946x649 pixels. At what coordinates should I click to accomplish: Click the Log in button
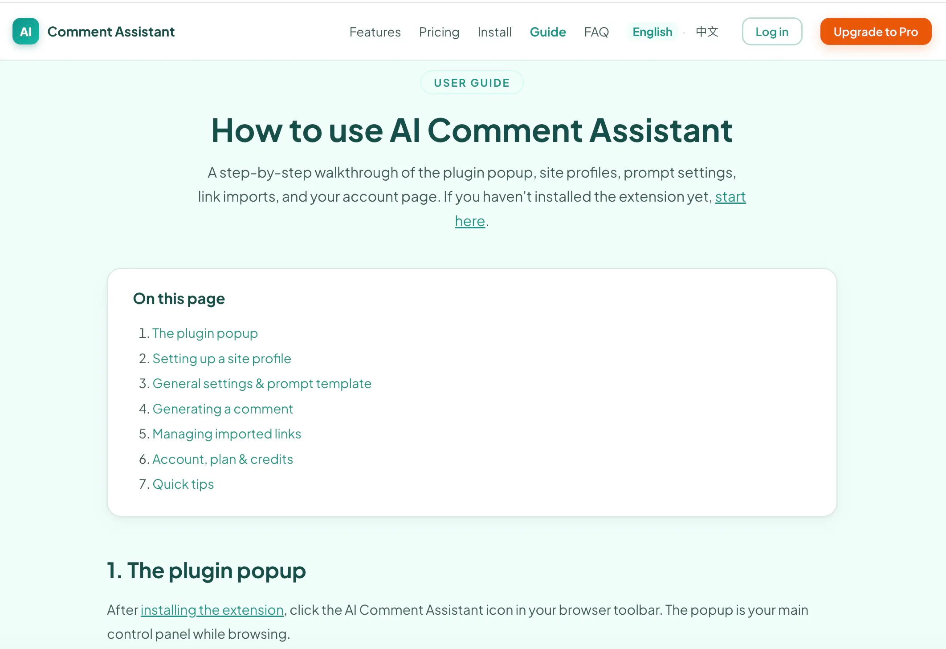(772, 32)
